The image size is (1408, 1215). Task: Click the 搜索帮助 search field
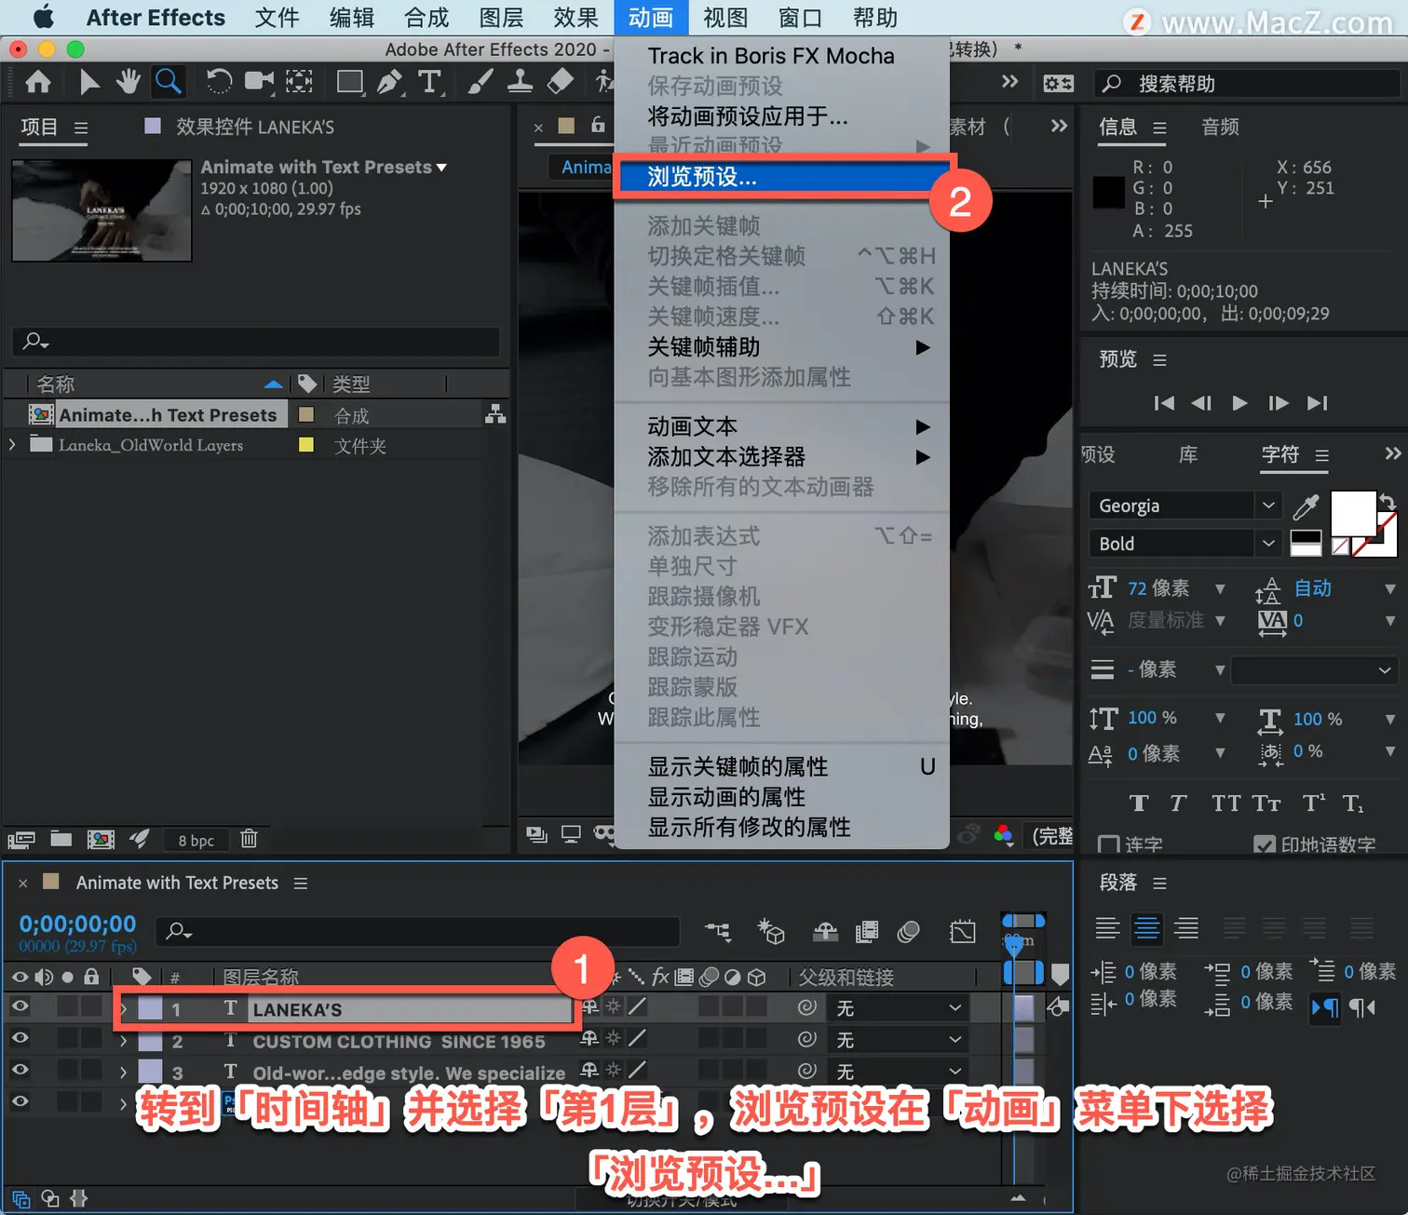[1248, 84]
